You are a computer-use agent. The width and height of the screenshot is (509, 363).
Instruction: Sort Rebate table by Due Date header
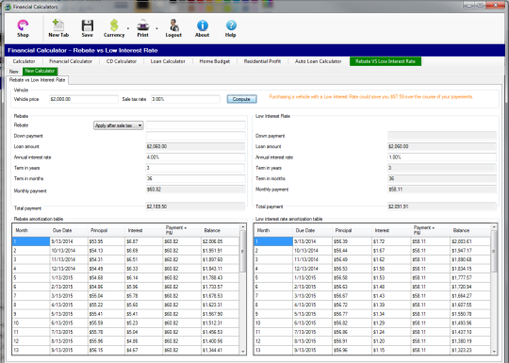tap(68, 230)
